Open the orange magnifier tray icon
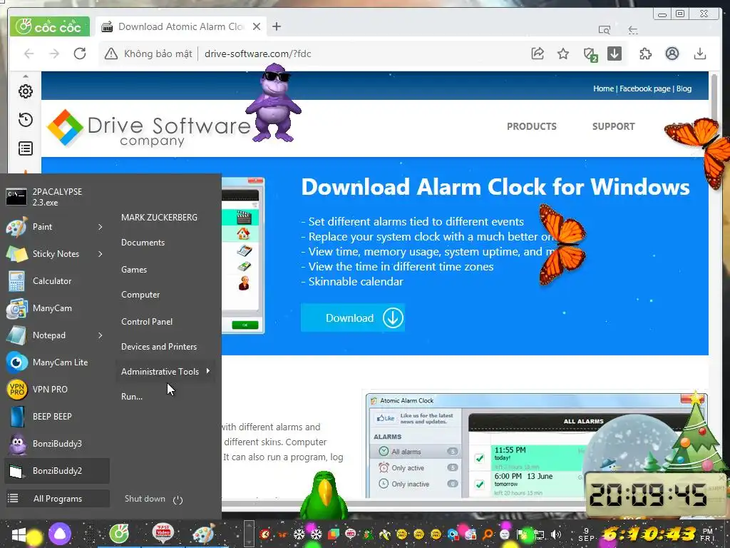 (x=488, y=534)
